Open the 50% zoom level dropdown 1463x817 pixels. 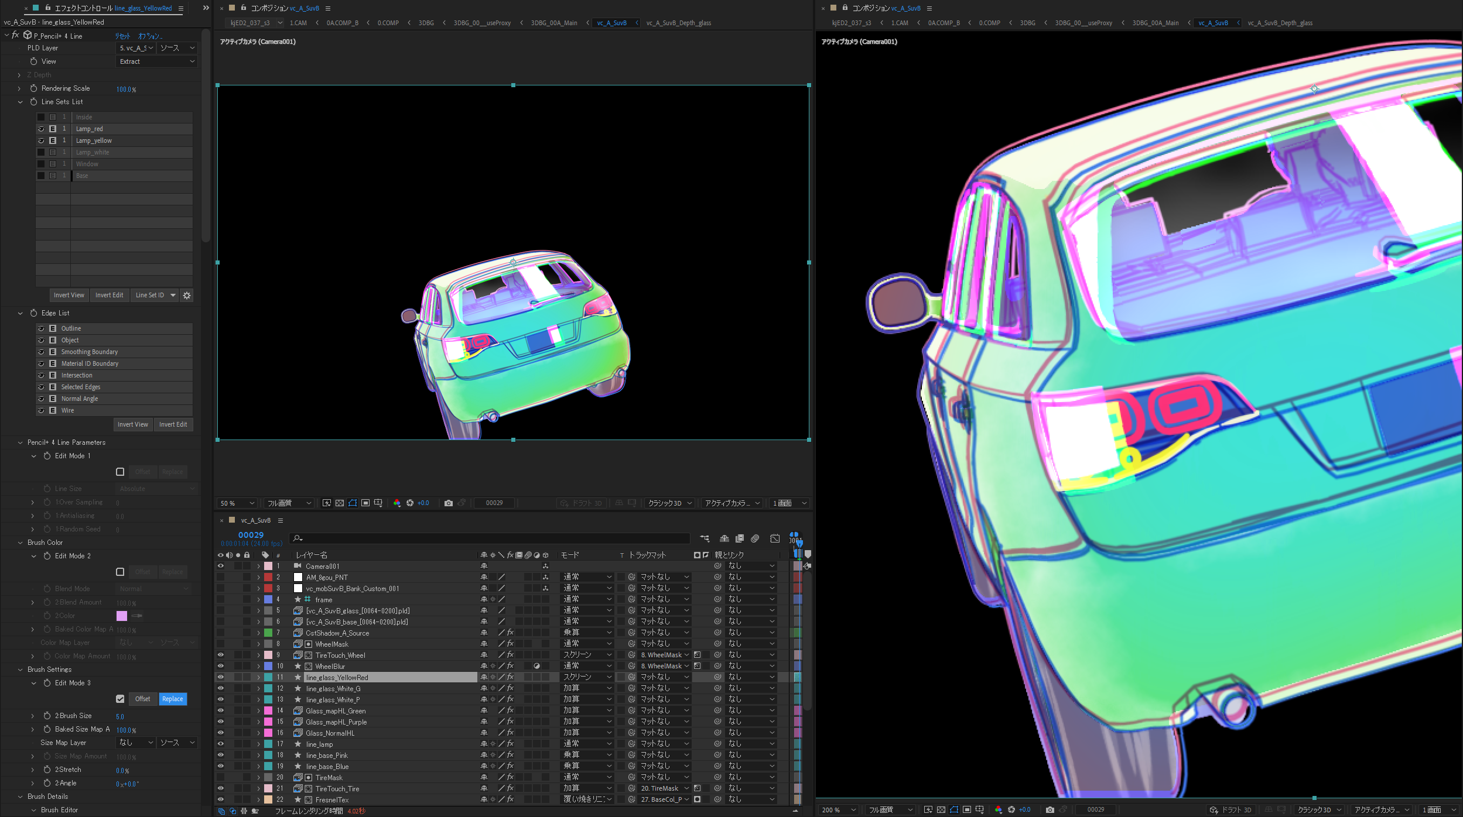point(236,503)
